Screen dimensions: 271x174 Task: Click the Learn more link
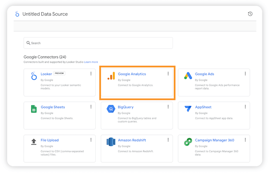pos(91,62)
